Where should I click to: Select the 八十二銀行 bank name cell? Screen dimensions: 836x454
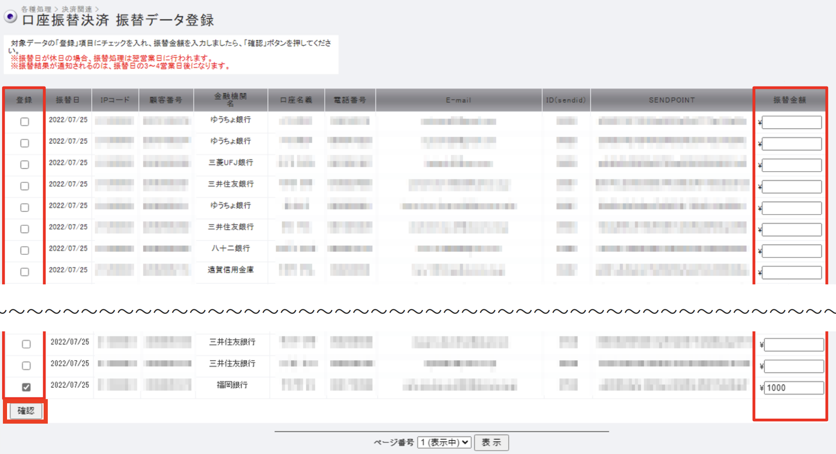[x=231, y=248]
